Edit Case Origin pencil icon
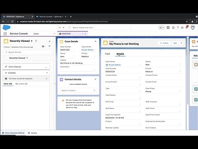The height and width of the screenshot is (149, 198). 180,91
